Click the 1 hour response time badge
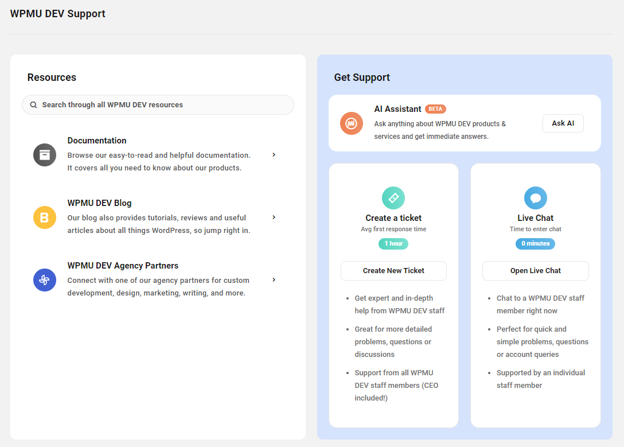The image size is (624, 447). pos(393,243)
